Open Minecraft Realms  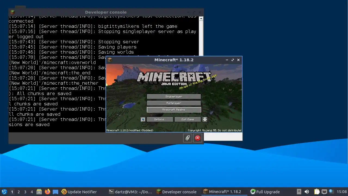[174, 110]
